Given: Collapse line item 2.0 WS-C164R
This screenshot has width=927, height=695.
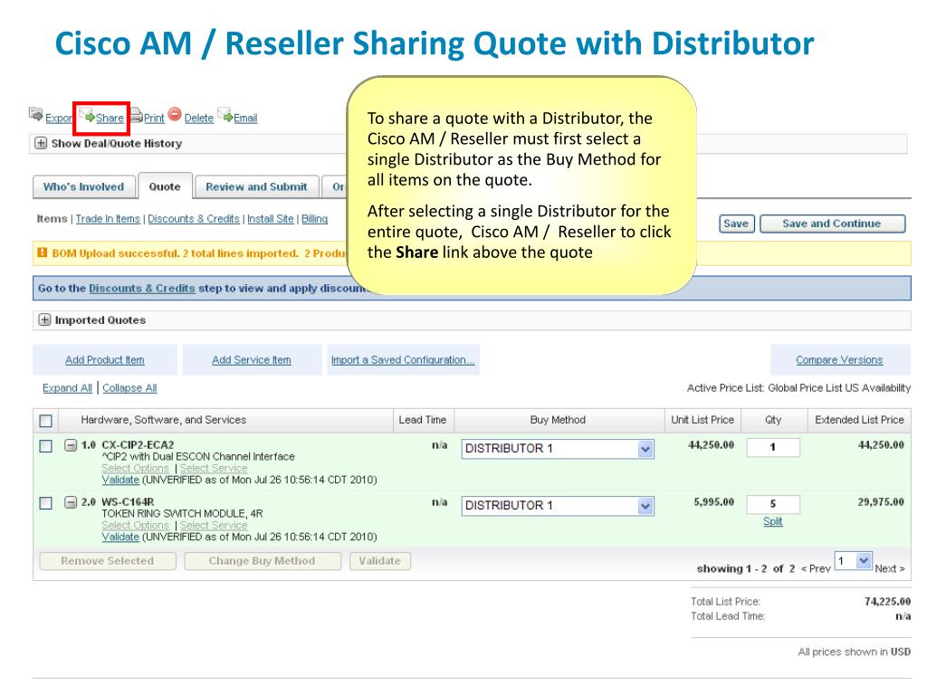Looking at the screenshot, I should (x=71, y=503).
